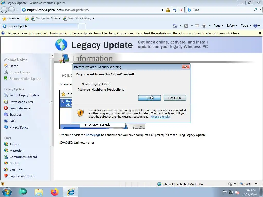Viewport: 263px width, 197px height.
Task: Click the sidebar scroll up arrow
Action: click(52, 56)
